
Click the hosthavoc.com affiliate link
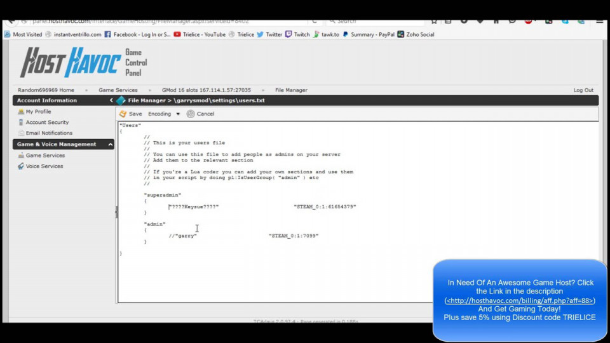[x=519, y=300]
